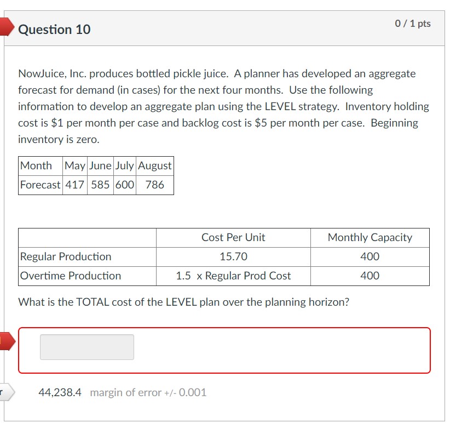Select the Month header cell in forecast table
Screen dimensions: 450x423
coord(38,165)
